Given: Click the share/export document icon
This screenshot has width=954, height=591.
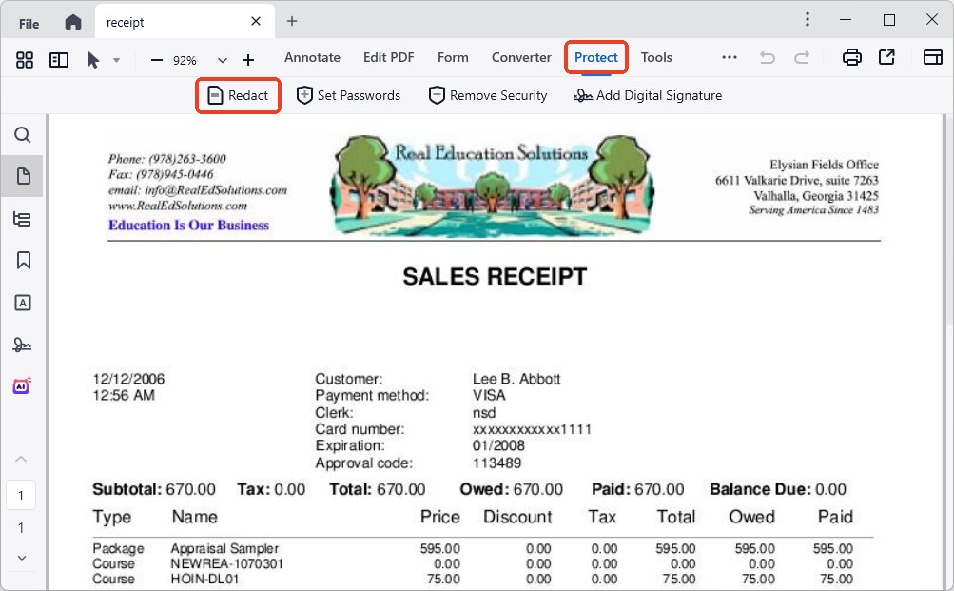Looking at the screenshot, I should tap(886, 58).
